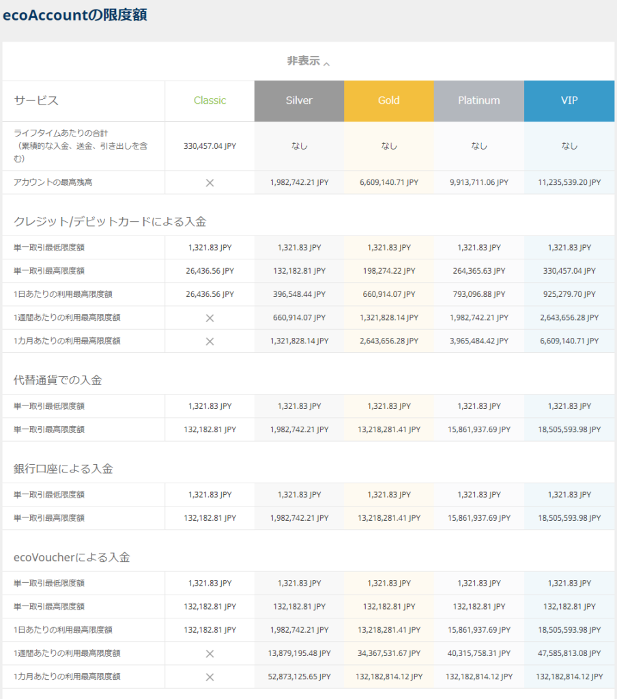Click クレジット/デビットカードによる入金 section heading
This screenshot has height=699, width=617.
[110, 222]
